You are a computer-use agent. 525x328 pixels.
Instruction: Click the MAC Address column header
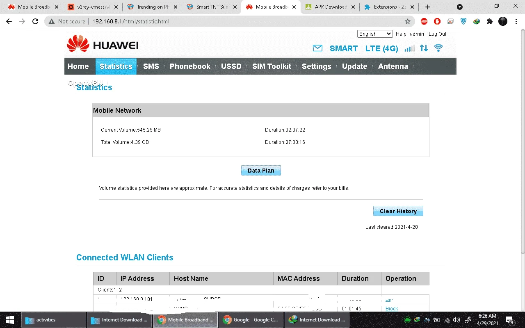pos(305,278)
